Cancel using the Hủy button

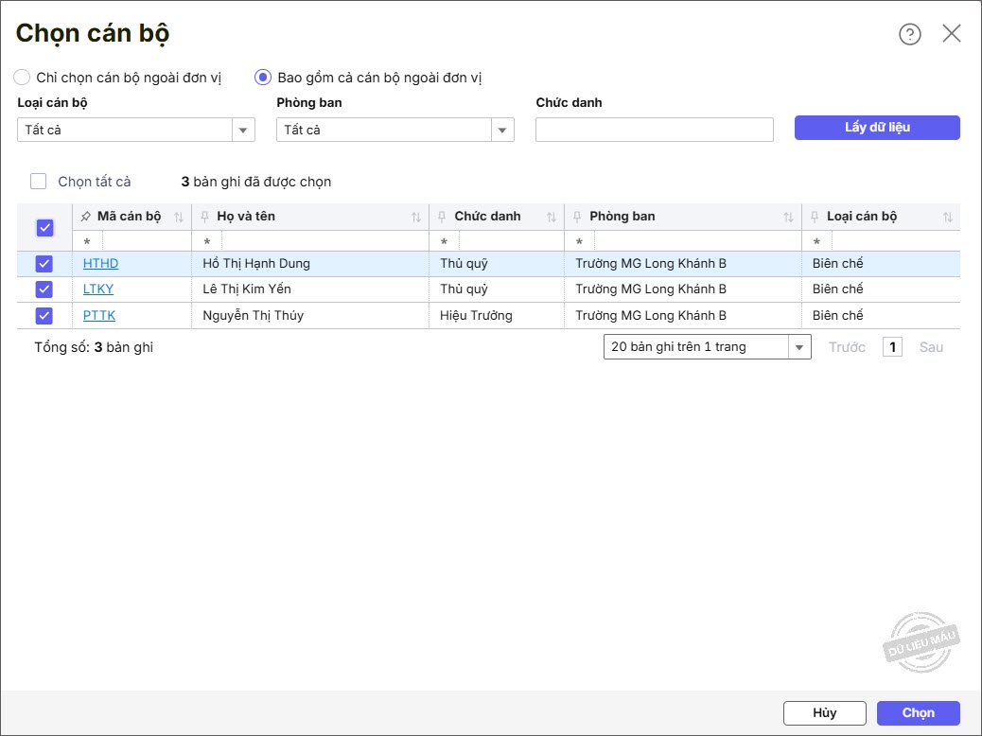point(824,713)
